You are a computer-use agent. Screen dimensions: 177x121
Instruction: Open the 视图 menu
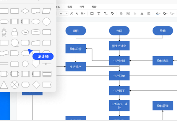coord(70,7)
